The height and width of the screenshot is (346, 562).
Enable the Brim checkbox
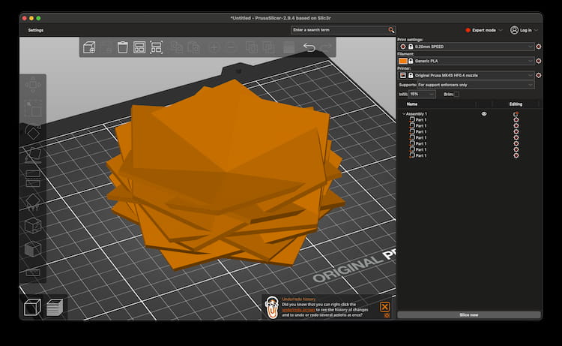tap(456, 95)
